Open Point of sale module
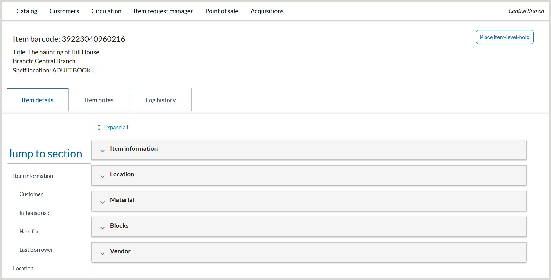Image resolution: width=551 pixels, height=280 pixels. point(221,11)
